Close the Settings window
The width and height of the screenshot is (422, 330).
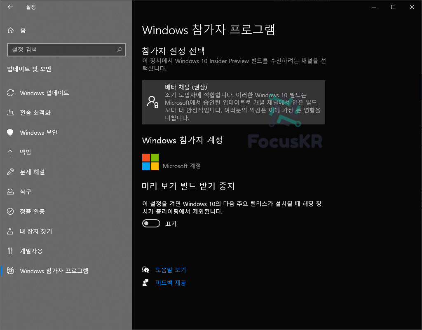[412, 7]
